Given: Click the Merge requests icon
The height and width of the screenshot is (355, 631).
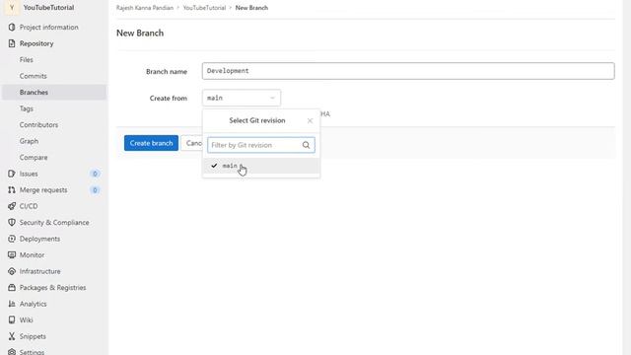Looking at the screenshot, I should click(12, 190).
